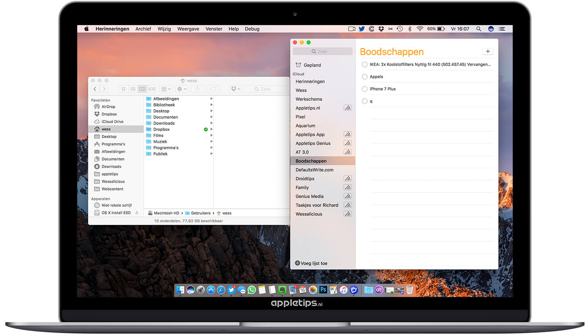
Task: Click the Reminders search field
Action: pos(323,51)
